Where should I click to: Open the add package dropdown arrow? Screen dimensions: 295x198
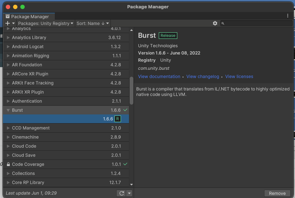click(x=13, y=23)
